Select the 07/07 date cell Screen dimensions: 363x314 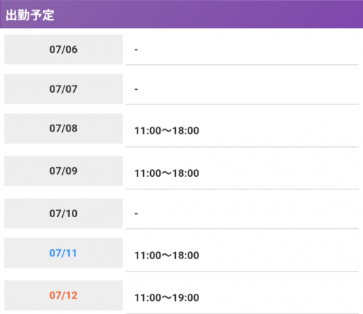[64, 89]
